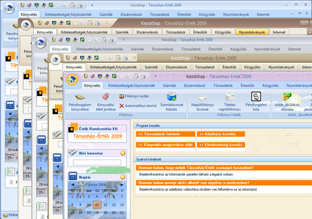
Task: Open Pénzforgalmi lista ribbon button
Action: tap(256, 101)
